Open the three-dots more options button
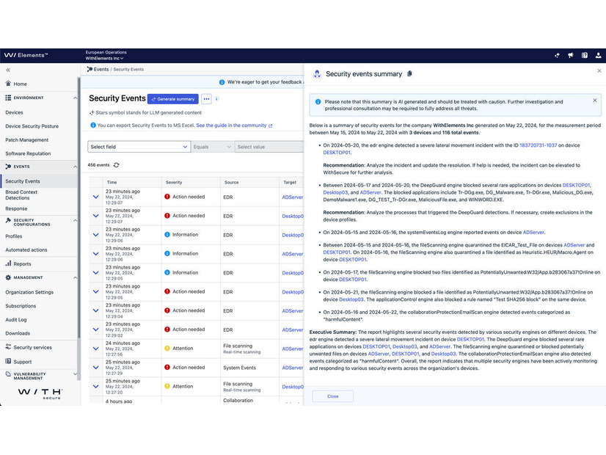The image size is (606, 455). [206, 99]
